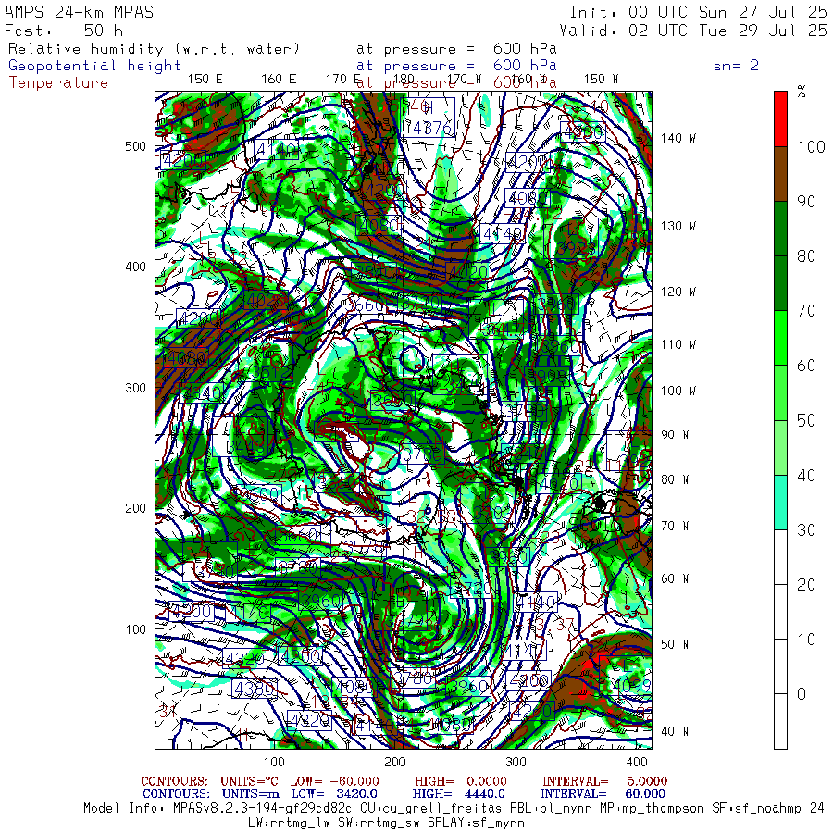Select the dark green 80-90% colorbar segment
Viewport: 833px width, 833px height.
tap(780, 229)
